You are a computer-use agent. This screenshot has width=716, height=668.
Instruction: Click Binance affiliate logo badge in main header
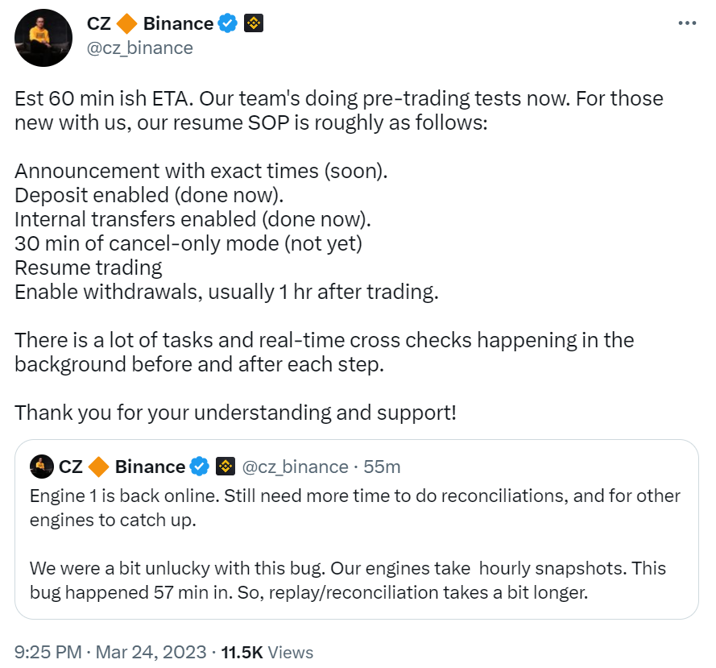254,24
